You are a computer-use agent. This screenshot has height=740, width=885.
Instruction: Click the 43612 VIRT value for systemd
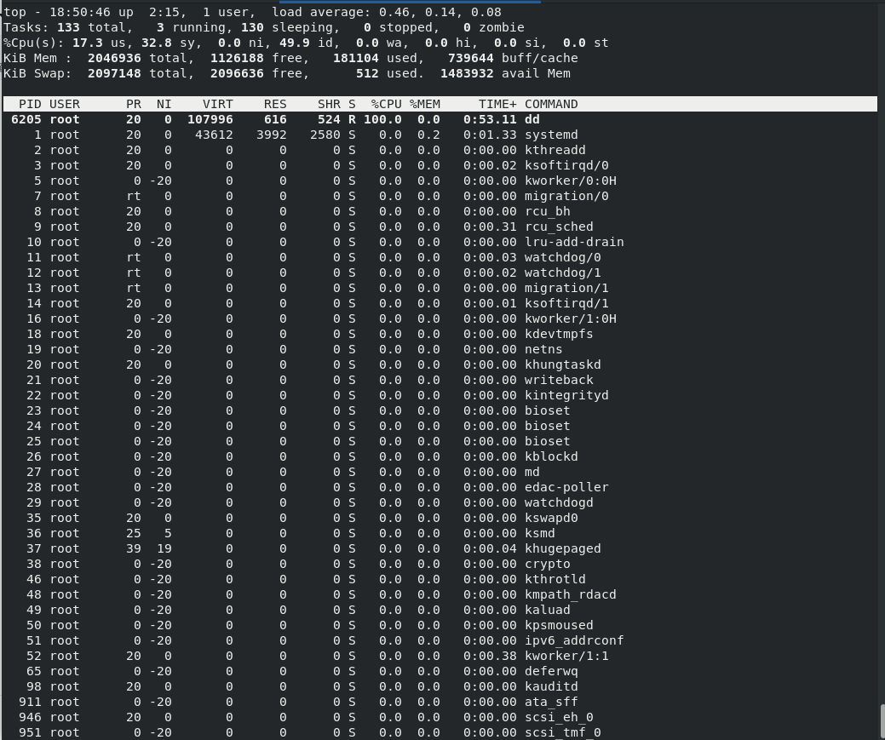214,135
